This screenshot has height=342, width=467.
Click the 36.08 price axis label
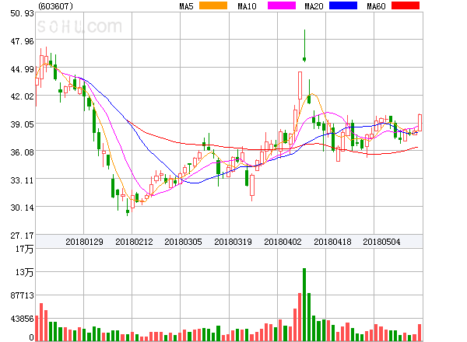point(22,152)
